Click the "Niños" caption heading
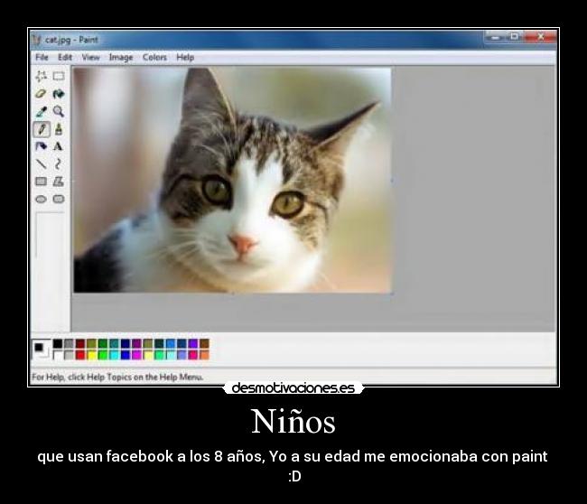Screen dimensions: 587x504 (x=293, y=422)
